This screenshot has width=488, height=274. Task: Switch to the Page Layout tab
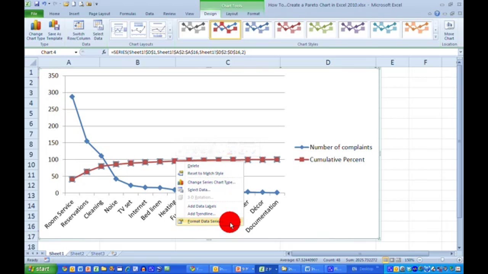[x=99, y=14]
